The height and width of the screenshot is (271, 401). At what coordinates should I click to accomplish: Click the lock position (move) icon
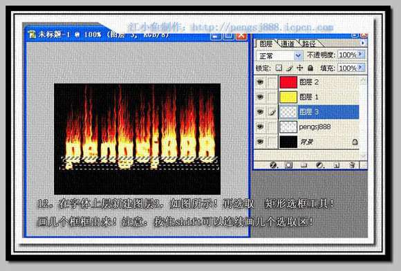pos(299,68)
